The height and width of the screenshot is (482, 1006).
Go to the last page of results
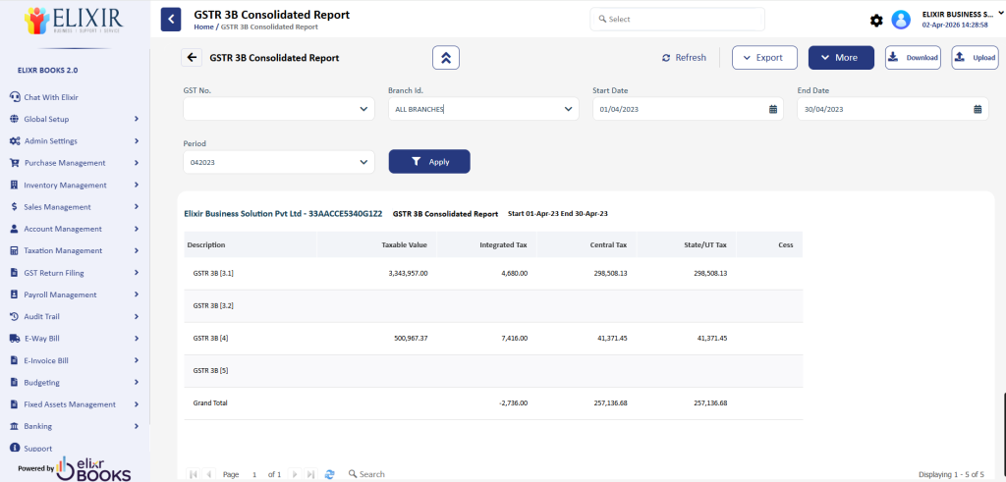point(310,474)
